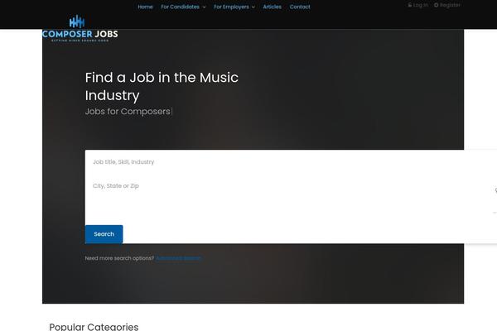Expand the For Candidates dropdown
The image size is (497, 331).
pyautogui.click(x=183, y=7)
